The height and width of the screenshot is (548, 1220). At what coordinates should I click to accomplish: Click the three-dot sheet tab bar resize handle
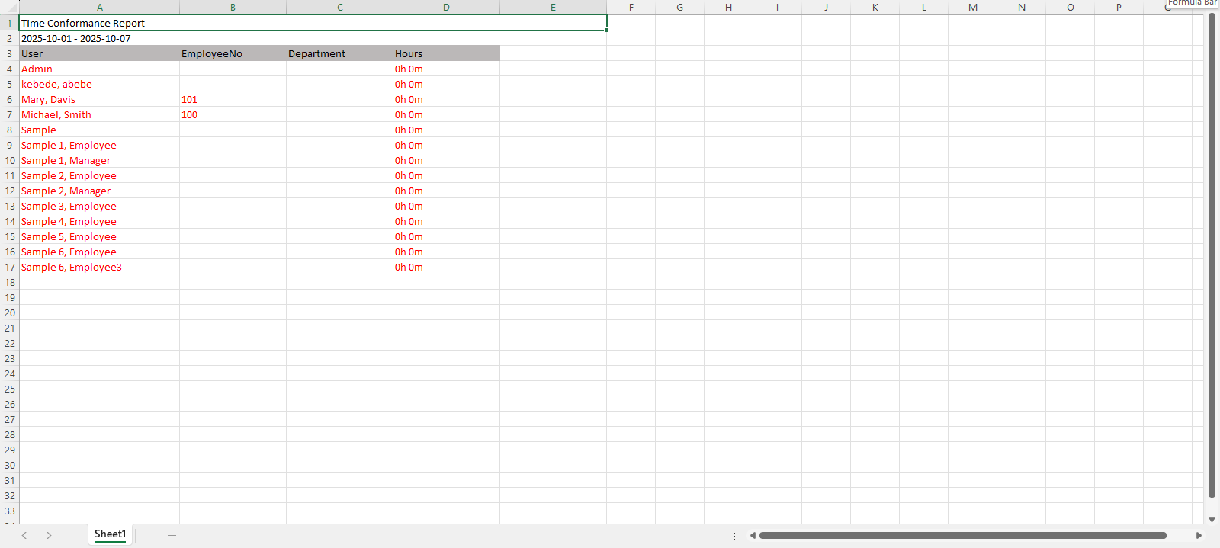(x=734, y=536)
